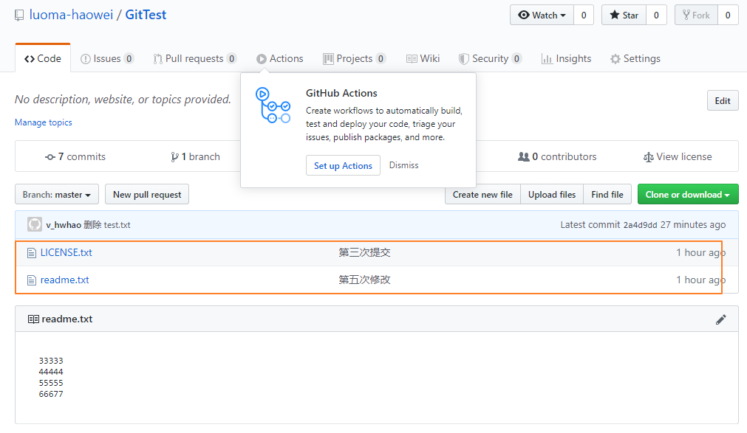Viewport: 747px width, 433px height.
Task: Edit readme.txt using the pencil icon
Action: (721, 319)
